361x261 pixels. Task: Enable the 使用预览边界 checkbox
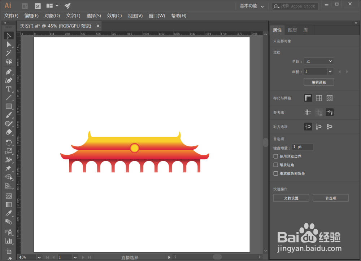click(x=275, y=156)
